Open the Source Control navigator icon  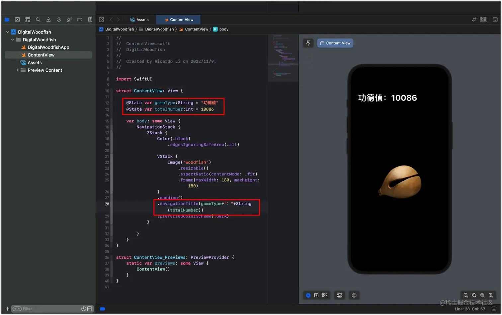pos(17,20)
